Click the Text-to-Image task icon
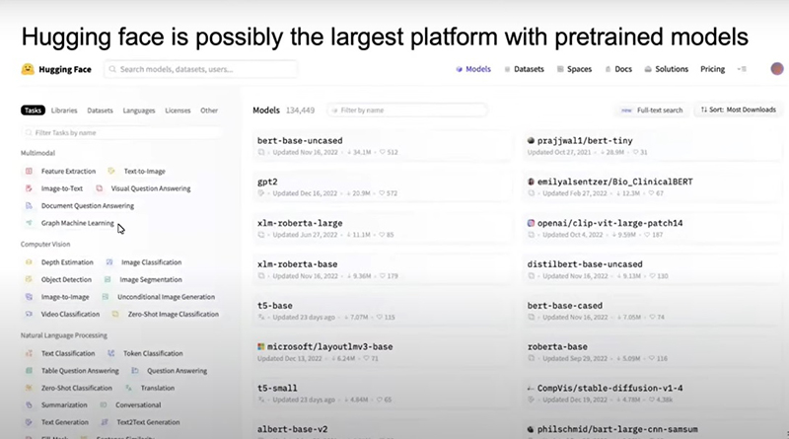Screen dimensions: 789x439 [x=112, y=171]
